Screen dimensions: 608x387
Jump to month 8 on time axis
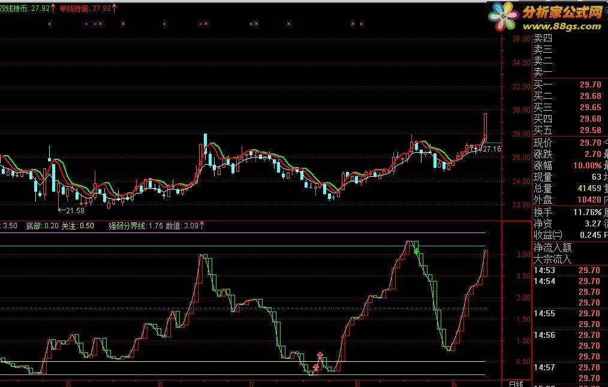click(357, 384)
